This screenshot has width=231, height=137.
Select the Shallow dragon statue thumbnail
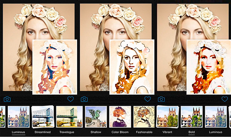pyautogui.click(x=96, y=117)
